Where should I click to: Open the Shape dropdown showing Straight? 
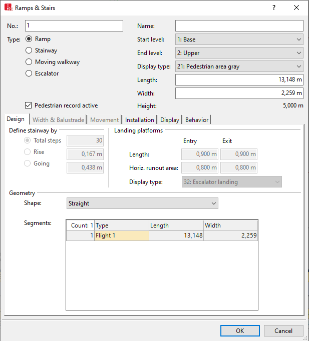tap(142, 203)
